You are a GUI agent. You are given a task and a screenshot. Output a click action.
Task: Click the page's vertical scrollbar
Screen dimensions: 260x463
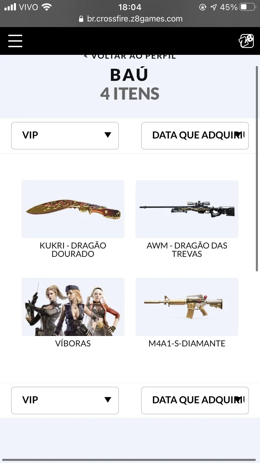[x=257, y=168]
